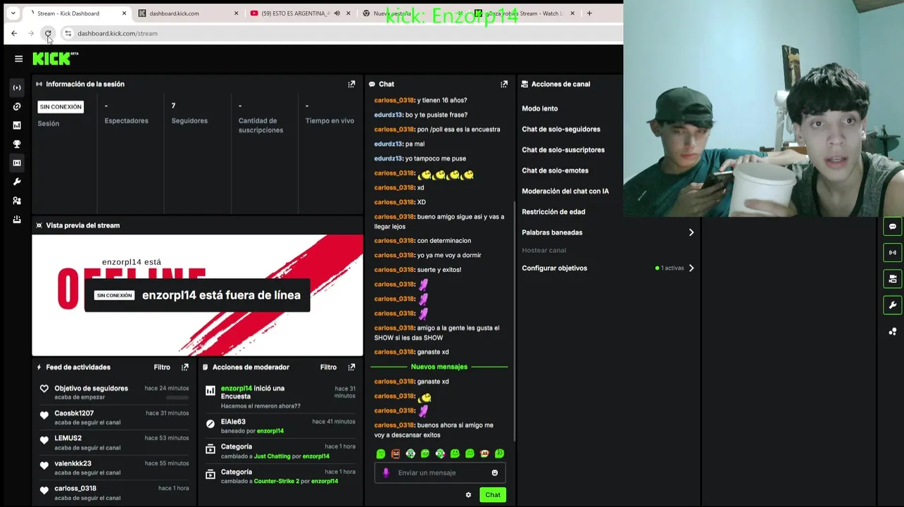Send the message with the green Chat button
904x507 pixels.
coord(493,495)
